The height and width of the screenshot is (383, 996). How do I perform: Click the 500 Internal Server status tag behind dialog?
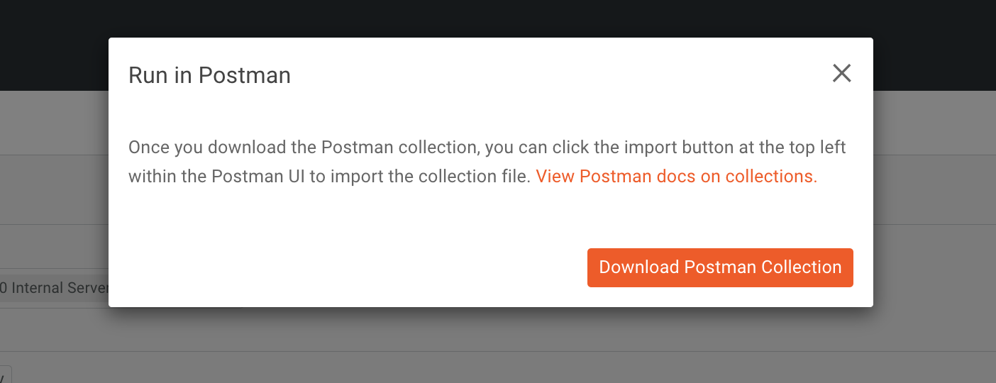(54, 288)
